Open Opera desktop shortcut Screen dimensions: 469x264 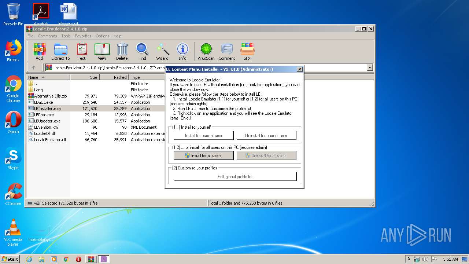13,122
